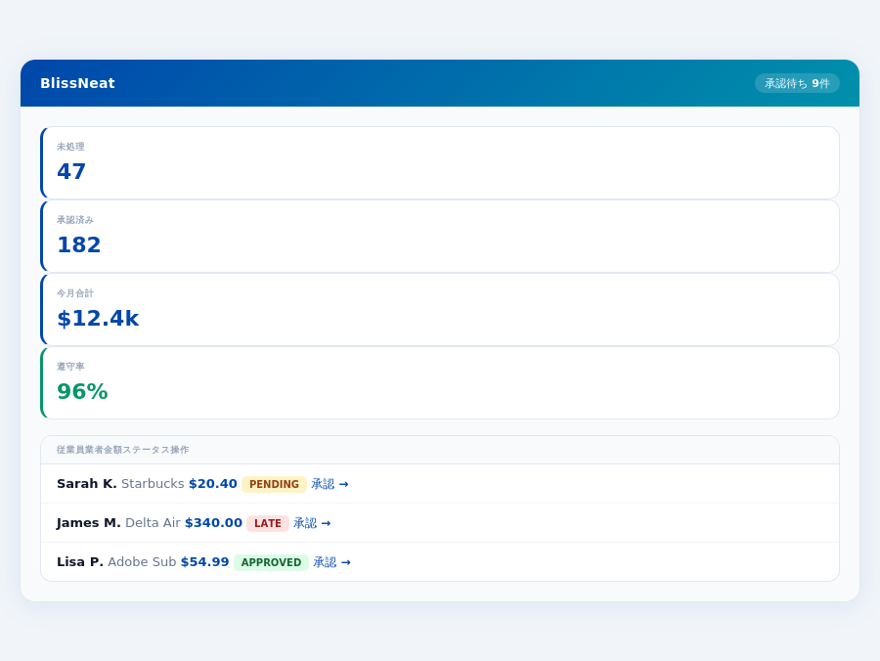Click the $54.99 Adobe Sub amount

[x=205, y=561]
